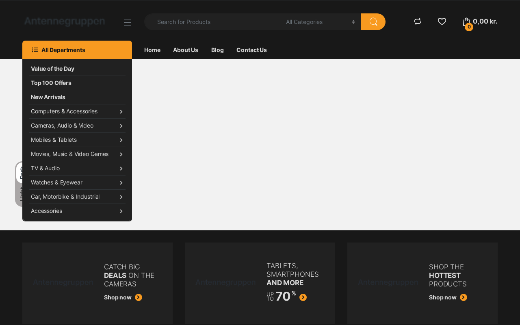Open the shopping cart bag icon
Viewport: 520px width, 325px height.
click(x=466, y=22)
